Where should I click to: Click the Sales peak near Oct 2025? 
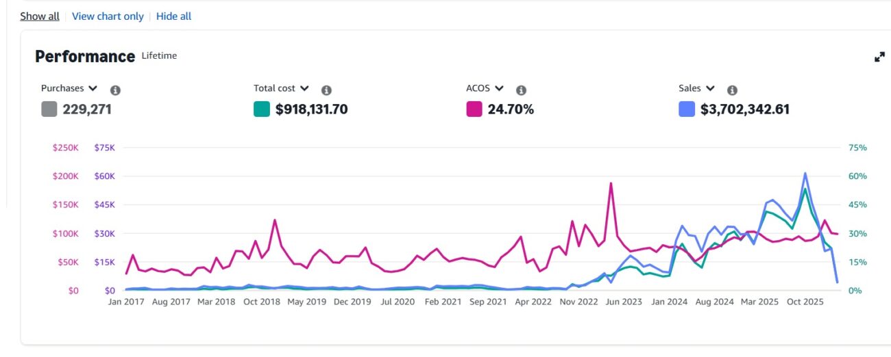(x=805, y=174)
